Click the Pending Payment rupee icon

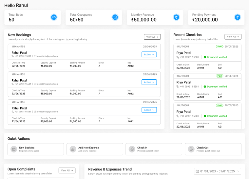click(x=238, y=17)
